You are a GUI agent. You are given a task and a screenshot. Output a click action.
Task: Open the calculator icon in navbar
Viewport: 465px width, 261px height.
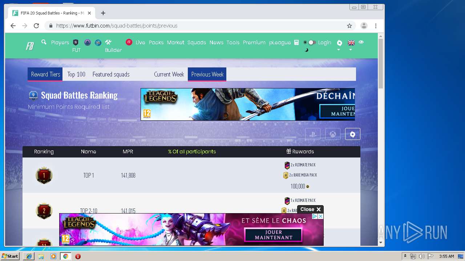[x=296, y=42]
